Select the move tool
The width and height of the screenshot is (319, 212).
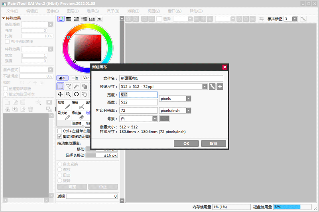(x=60, y=94)
